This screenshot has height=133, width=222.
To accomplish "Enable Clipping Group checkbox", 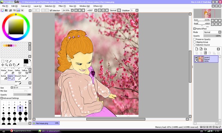I will click(x=195, y=42).
